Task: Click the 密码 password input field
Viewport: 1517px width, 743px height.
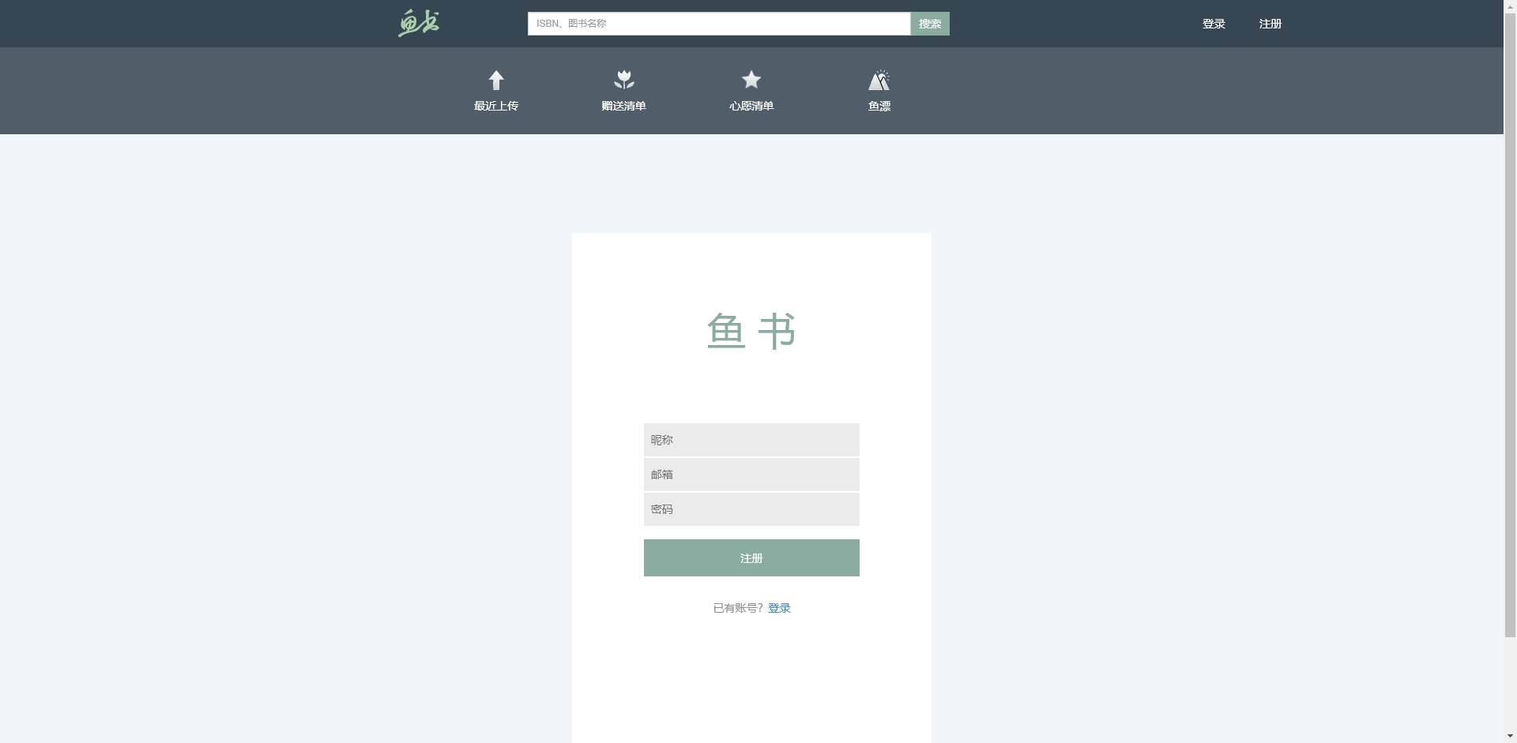Action: coord(751,509)
